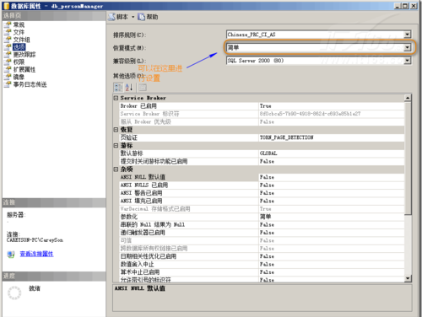Screen dimensions: 422x317
Task: Click the connection properties icon
Action: click(11, 255)
